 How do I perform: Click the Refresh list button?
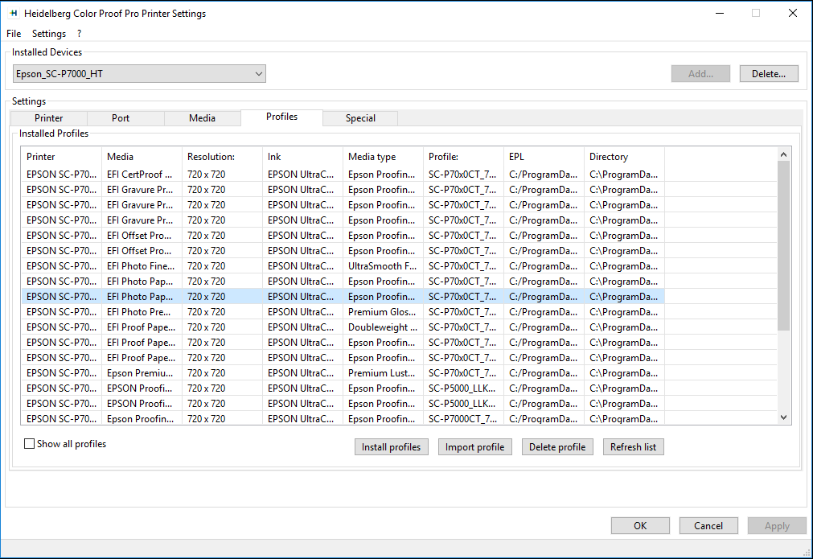(633, 447)
